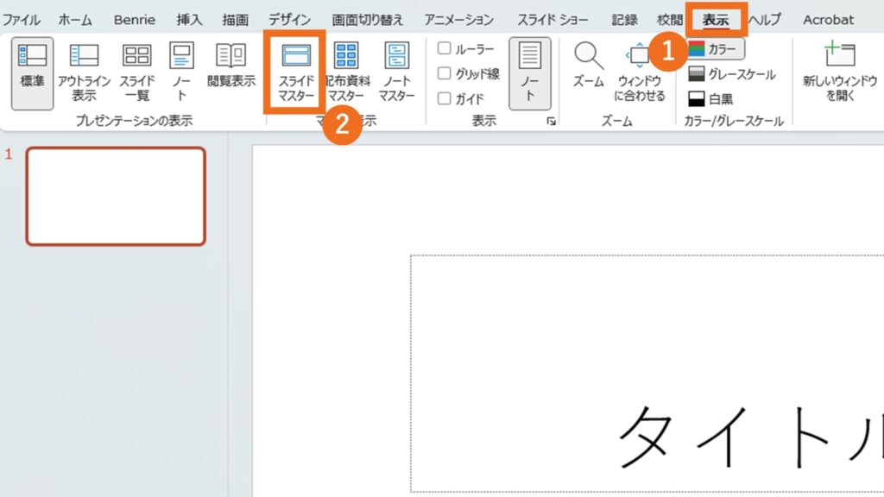This screenshot has width=884, height=497.
Task: Select slide 1 thumbnail
Action: pyautogui.click(x=116, y=196)
